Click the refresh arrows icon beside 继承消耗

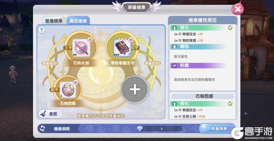coord(42,129)
